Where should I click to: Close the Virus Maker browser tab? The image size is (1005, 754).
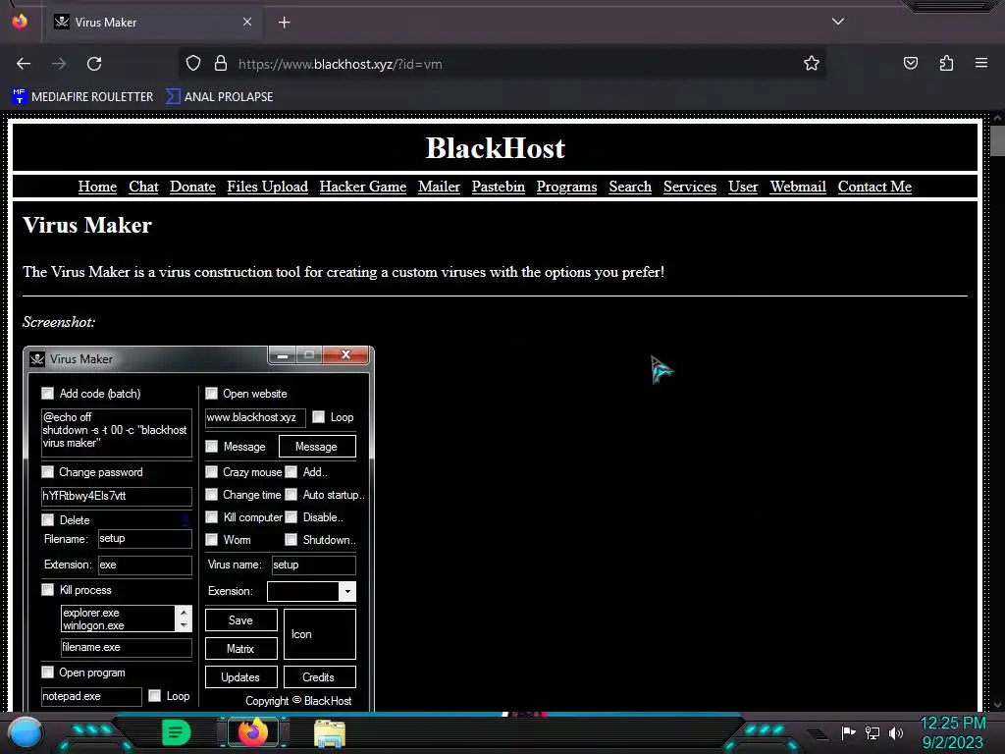coord(246,22)
